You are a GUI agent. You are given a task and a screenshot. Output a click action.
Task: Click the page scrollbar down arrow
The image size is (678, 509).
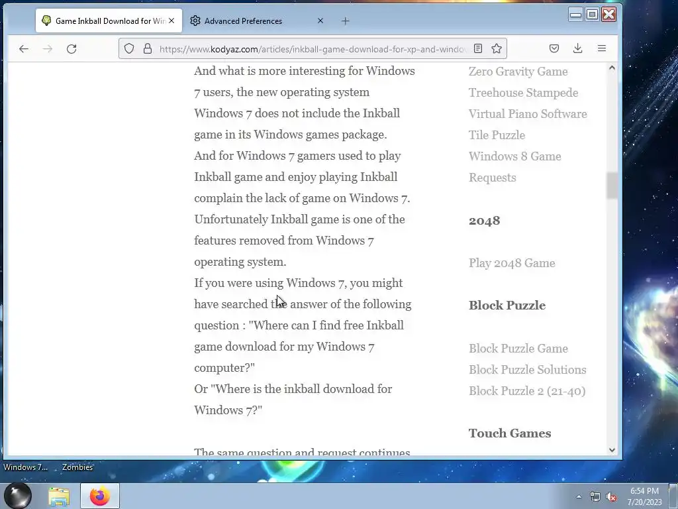click(x=612, y=450)
